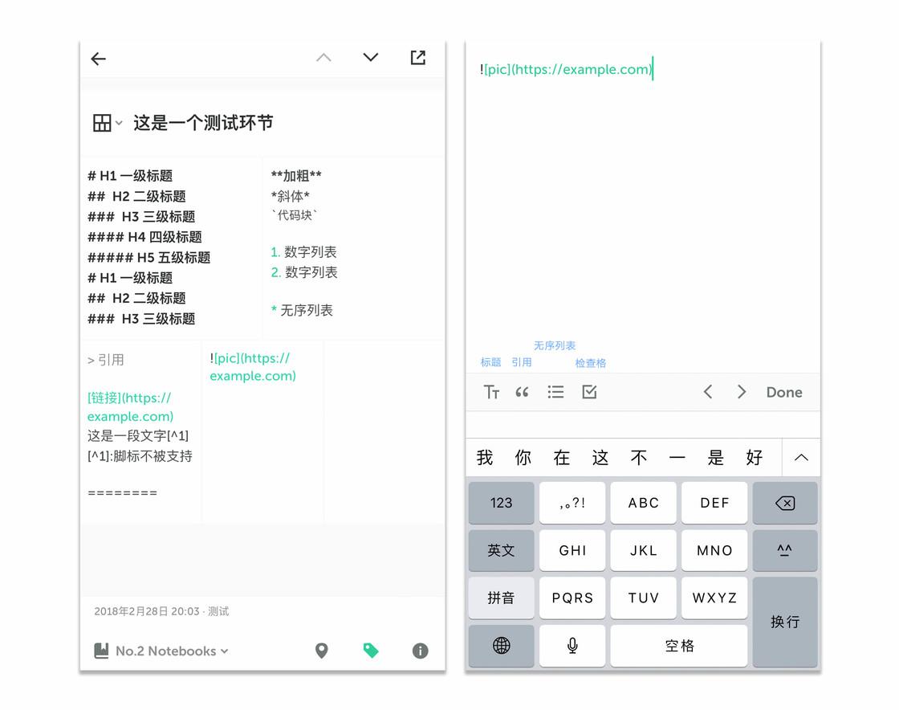Screen dimensions: 899x710
Task: Open the note info icon
Action: click(421, 651)
